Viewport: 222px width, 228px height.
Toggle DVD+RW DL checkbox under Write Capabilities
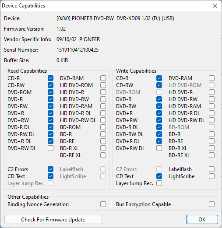click(159, 148)
